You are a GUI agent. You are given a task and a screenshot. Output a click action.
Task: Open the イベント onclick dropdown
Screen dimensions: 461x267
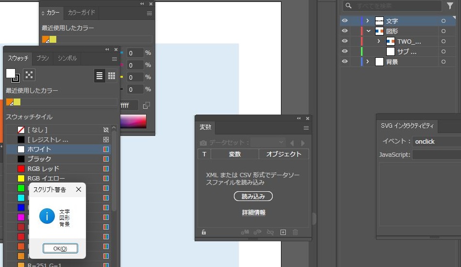437,141
